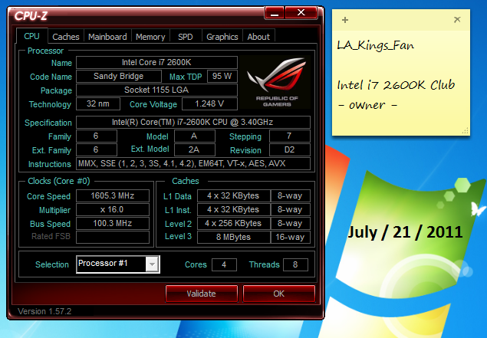Click the Instructions field listing MMX, SSE

tap(192, 163)
